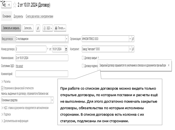Open calendar picker for contract date
175x130 pixels.
(66, 49)
